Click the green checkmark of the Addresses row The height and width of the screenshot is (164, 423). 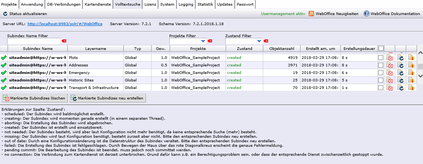point(4,65)
